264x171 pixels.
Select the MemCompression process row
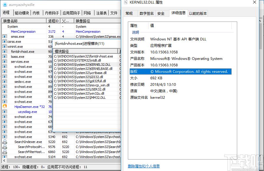61,32
